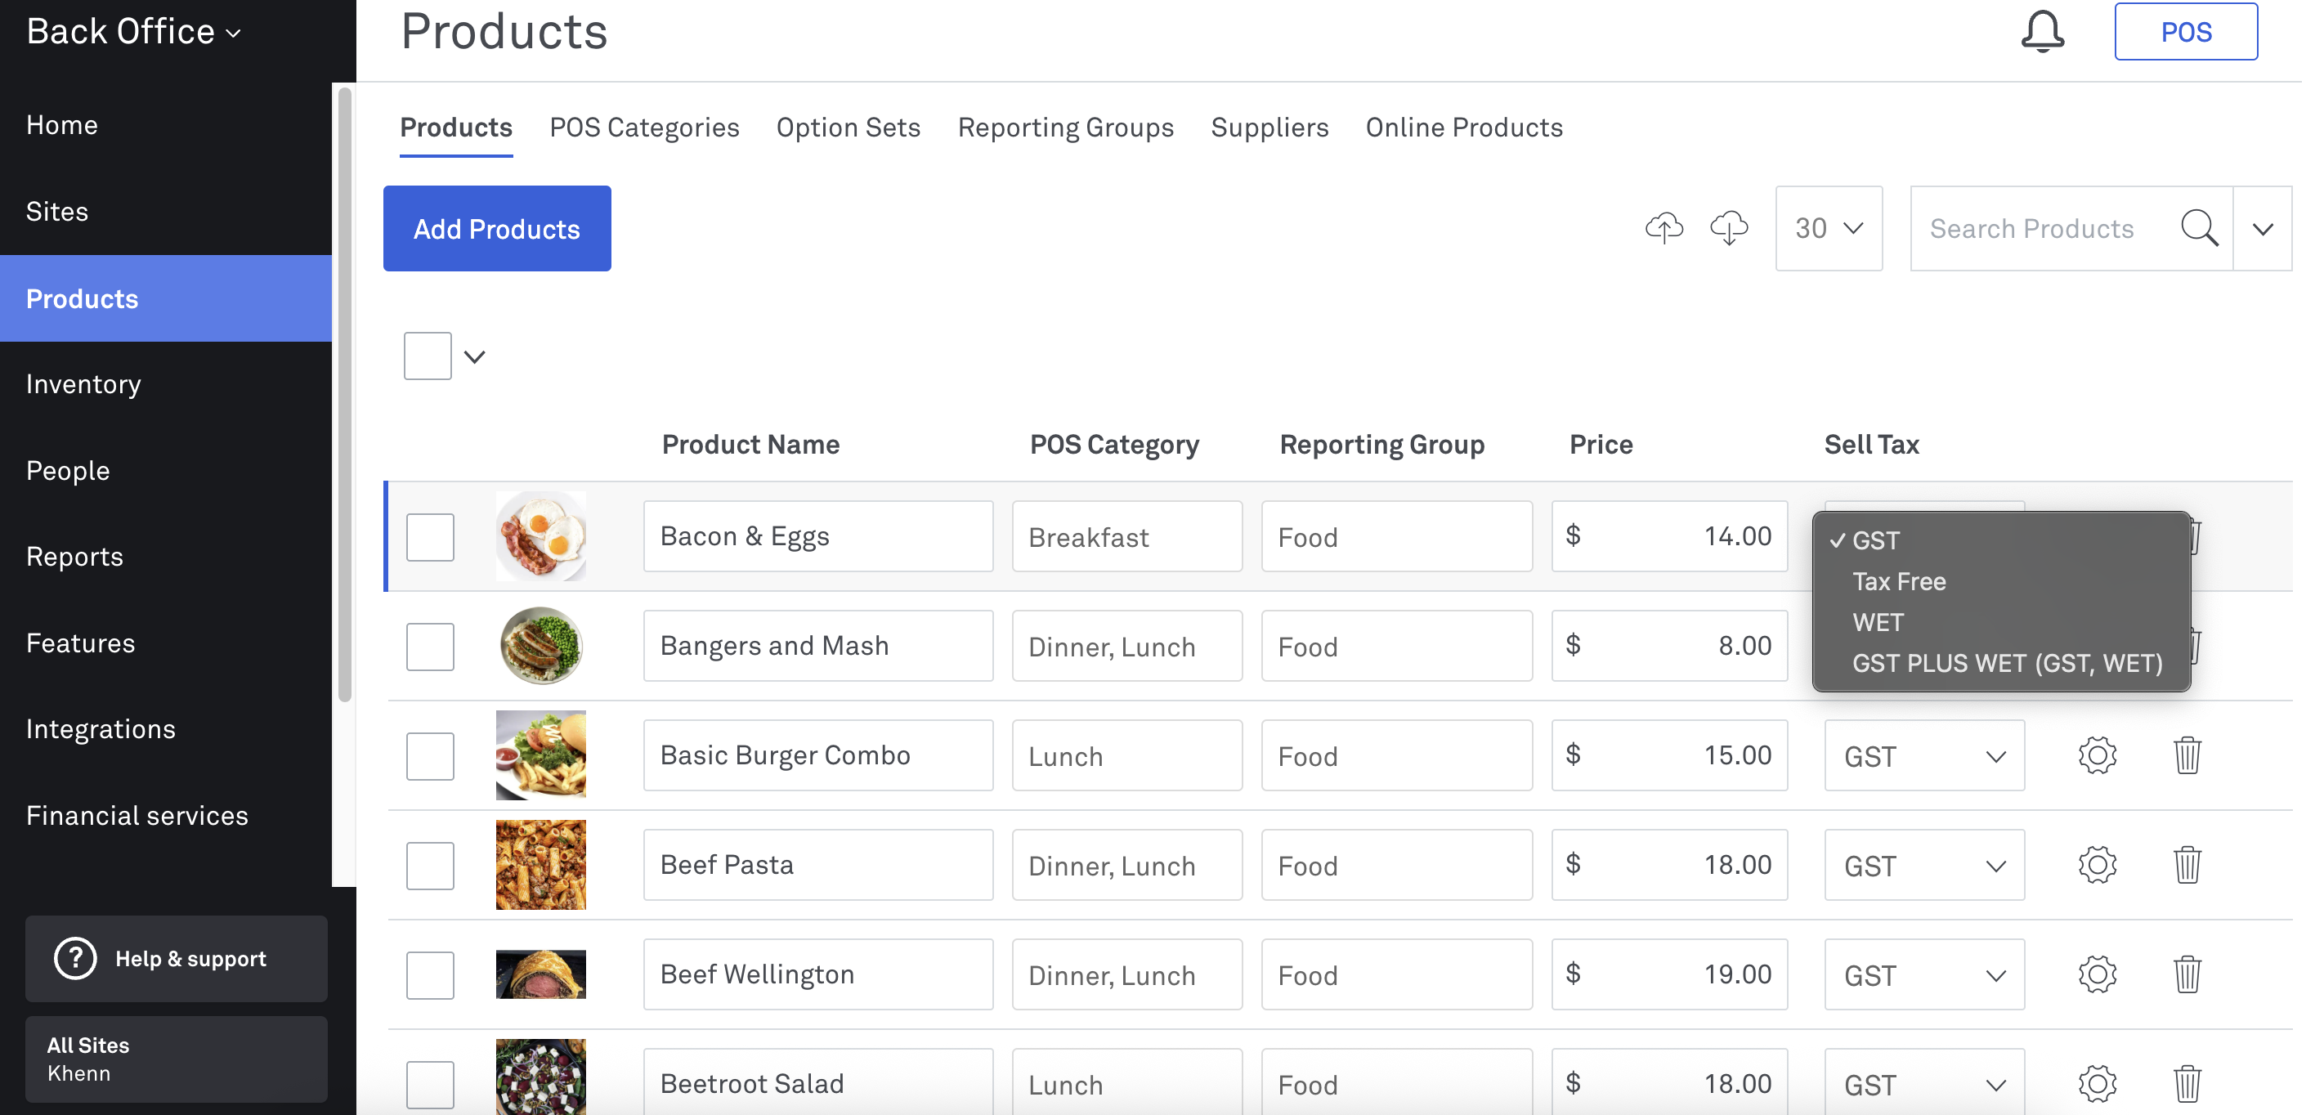Click the POS button
This screenshot has width=2315, height=1115.
pyautogui.click(x=2186, y=33)
